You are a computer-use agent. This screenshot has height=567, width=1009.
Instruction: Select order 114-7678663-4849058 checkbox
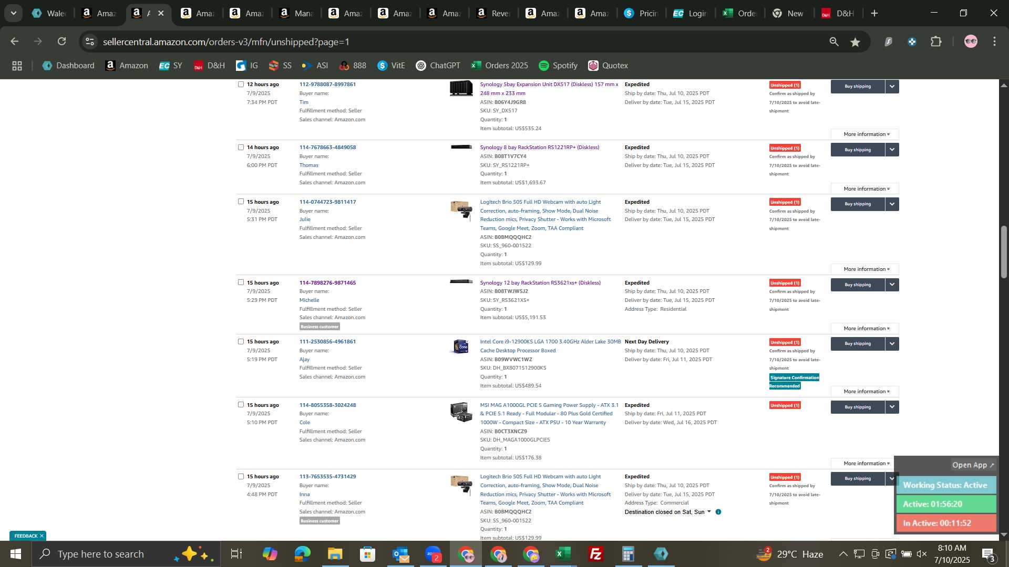click(241, 147)
